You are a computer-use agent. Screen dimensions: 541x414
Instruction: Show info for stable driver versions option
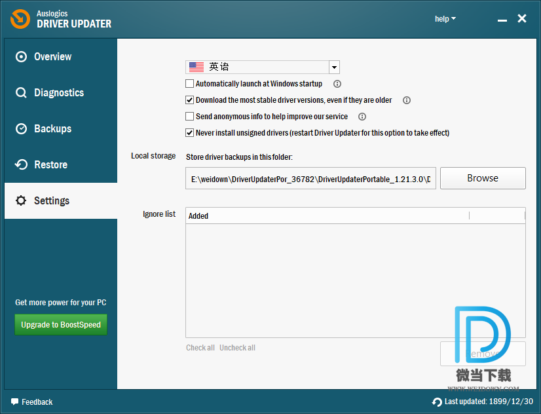click(x=407, y=100)
